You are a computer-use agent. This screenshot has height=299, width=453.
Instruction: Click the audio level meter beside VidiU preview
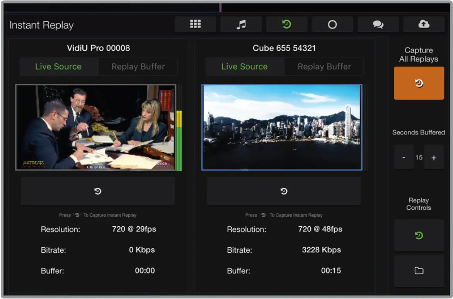179,128
